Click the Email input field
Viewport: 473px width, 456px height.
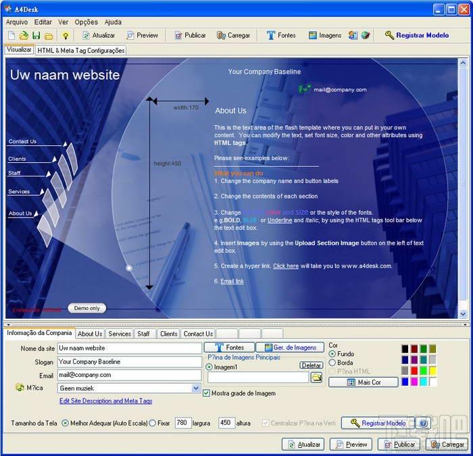click(x=130, y=375)
